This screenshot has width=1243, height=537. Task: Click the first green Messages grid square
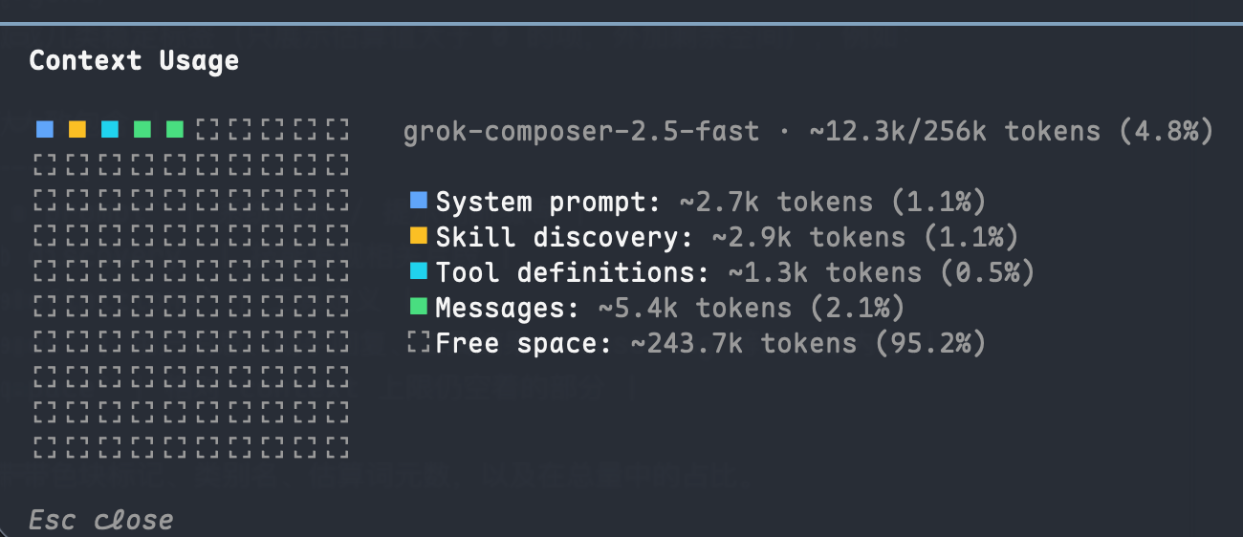[142, 129]
